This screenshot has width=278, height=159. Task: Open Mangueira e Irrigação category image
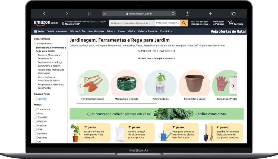tap(127, 83)
